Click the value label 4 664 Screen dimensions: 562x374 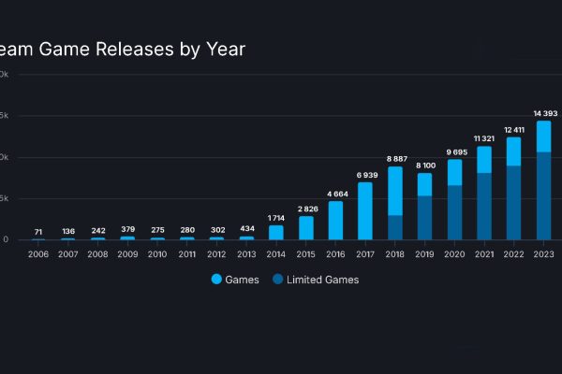(337, 194)
